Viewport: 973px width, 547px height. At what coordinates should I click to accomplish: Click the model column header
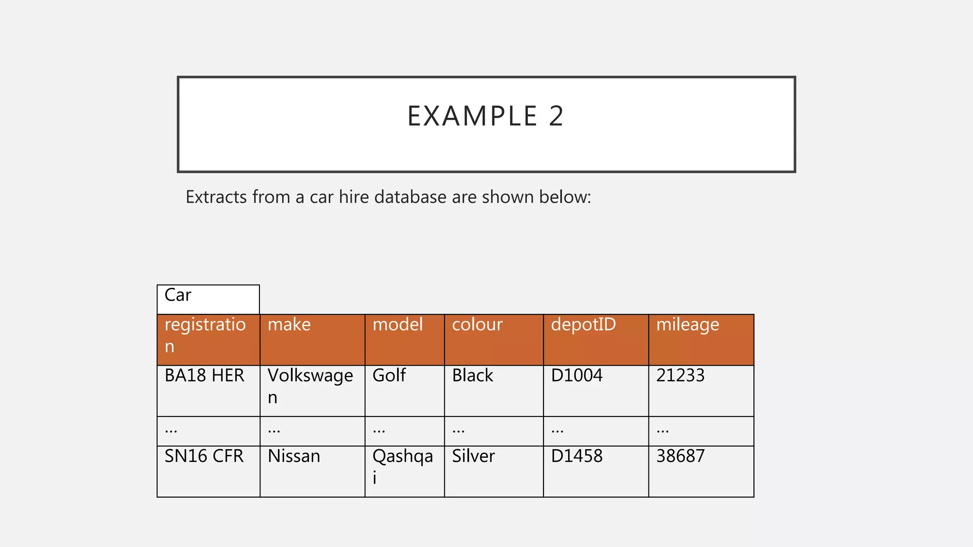coord(405,340)
